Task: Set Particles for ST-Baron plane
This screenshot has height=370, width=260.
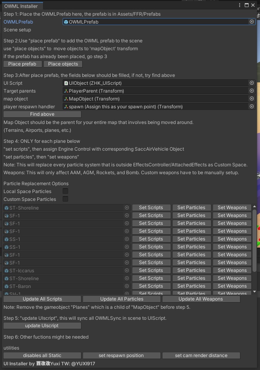Action: 191,286
